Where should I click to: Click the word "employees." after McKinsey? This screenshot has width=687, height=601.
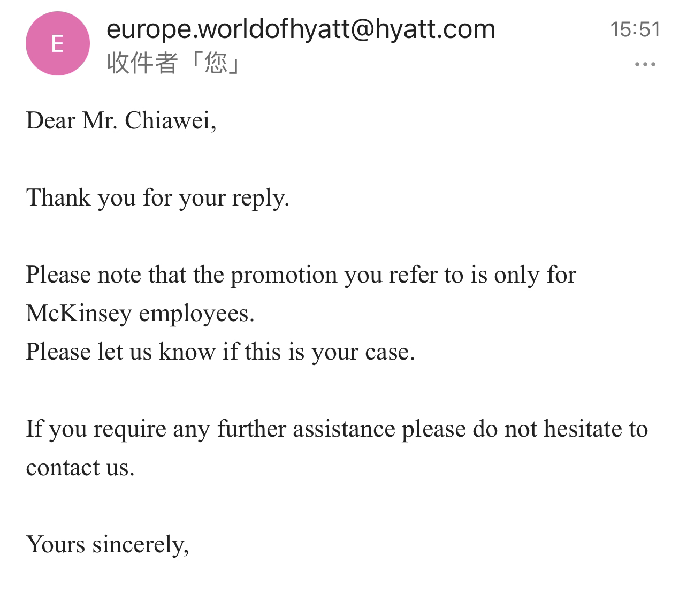pos(197,315)
